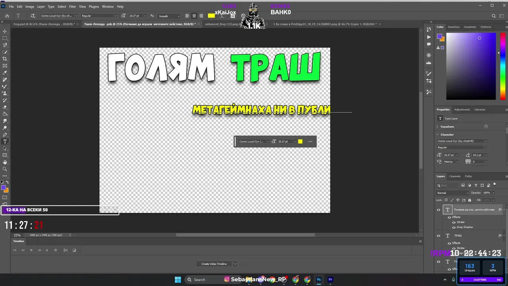Open the Layer menu
This screenshot has width=508, height=286.
41,6
